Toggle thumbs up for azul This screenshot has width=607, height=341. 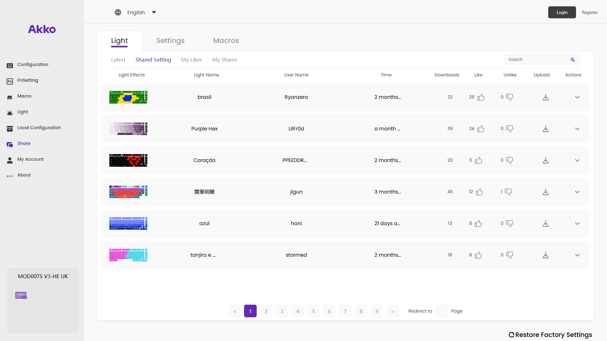pos(478,224)
